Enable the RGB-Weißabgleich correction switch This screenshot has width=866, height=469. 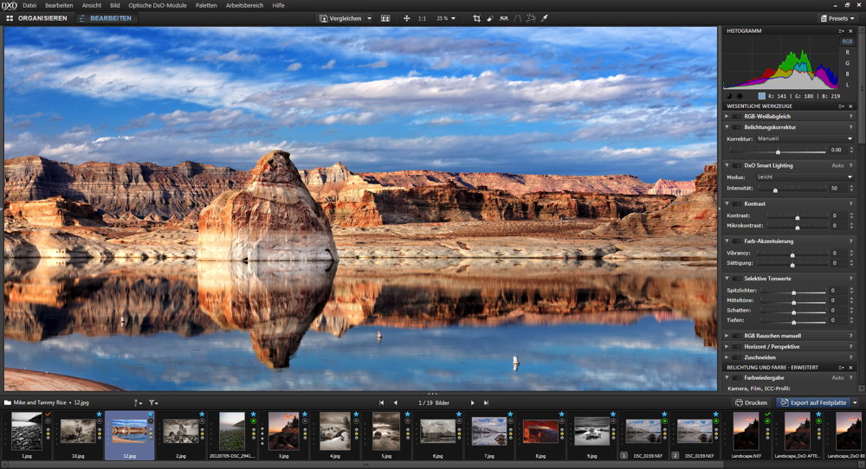[x=737, y=116]
